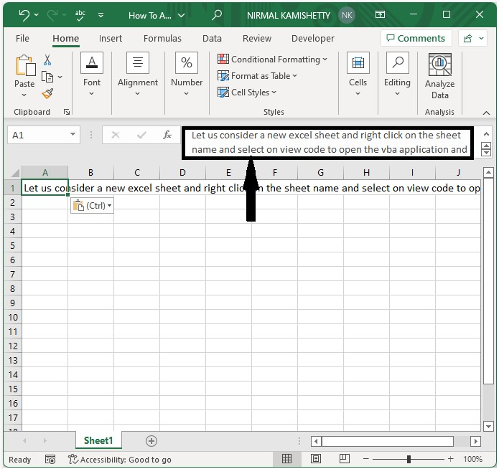Collapse the ribbon with the caret
This screenshot has width=499, height=469.
click(x=486, y=113)
